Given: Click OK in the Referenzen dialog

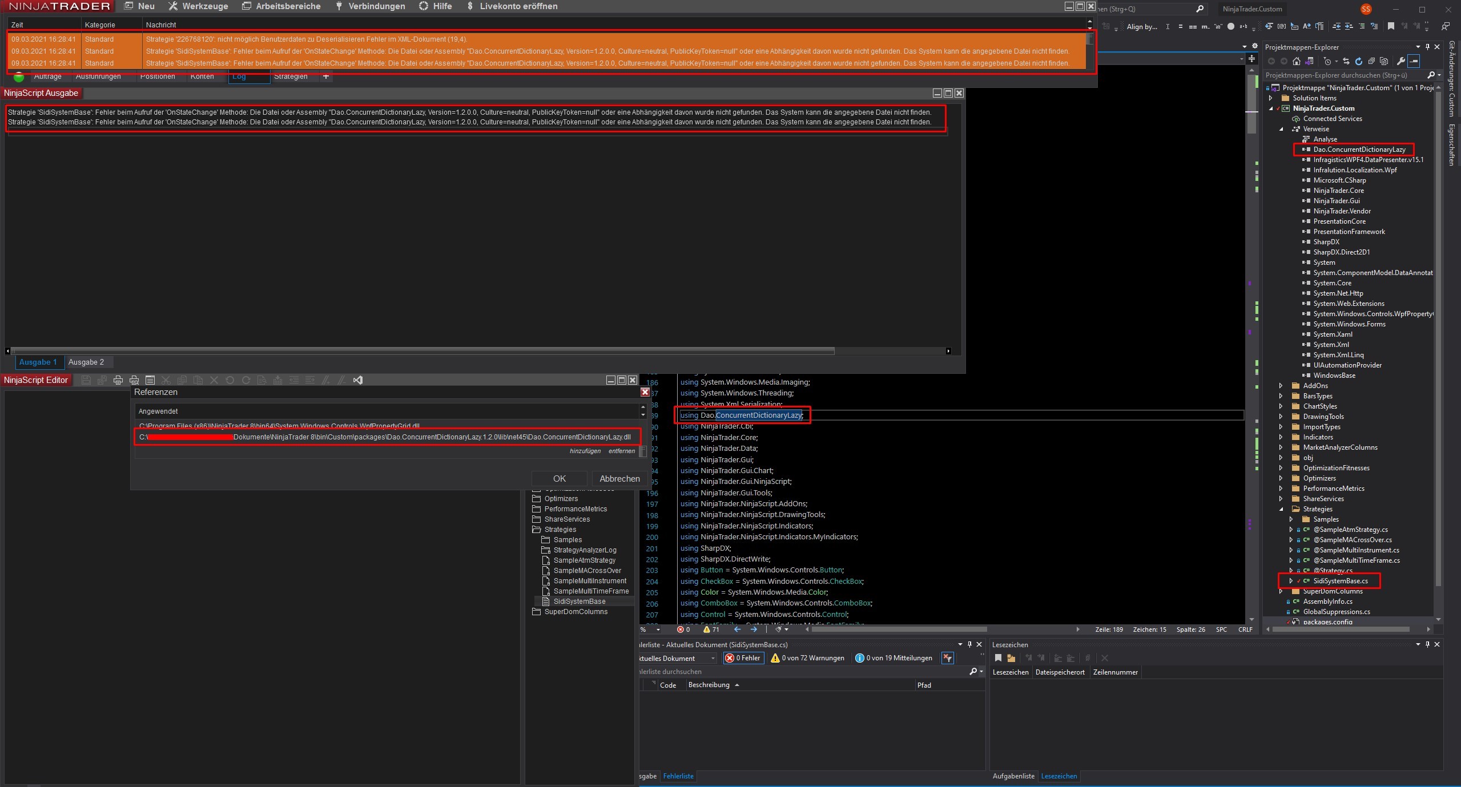Looking at the screenshot, I should coord(559,479).
